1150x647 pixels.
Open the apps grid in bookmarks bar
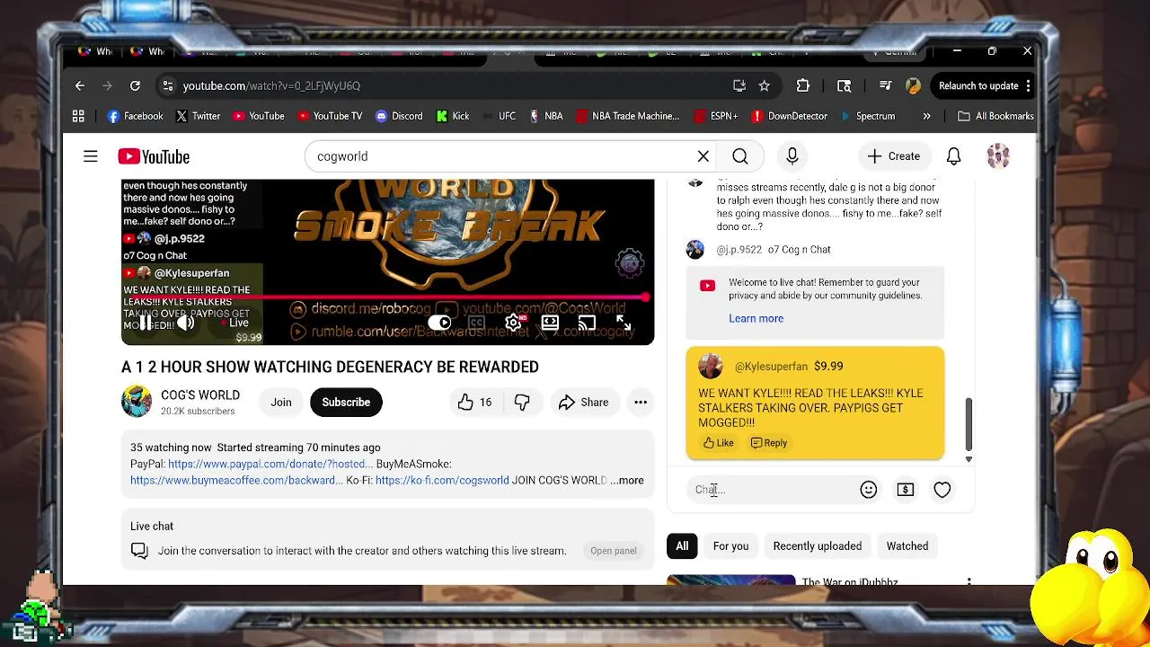[78, 116]
